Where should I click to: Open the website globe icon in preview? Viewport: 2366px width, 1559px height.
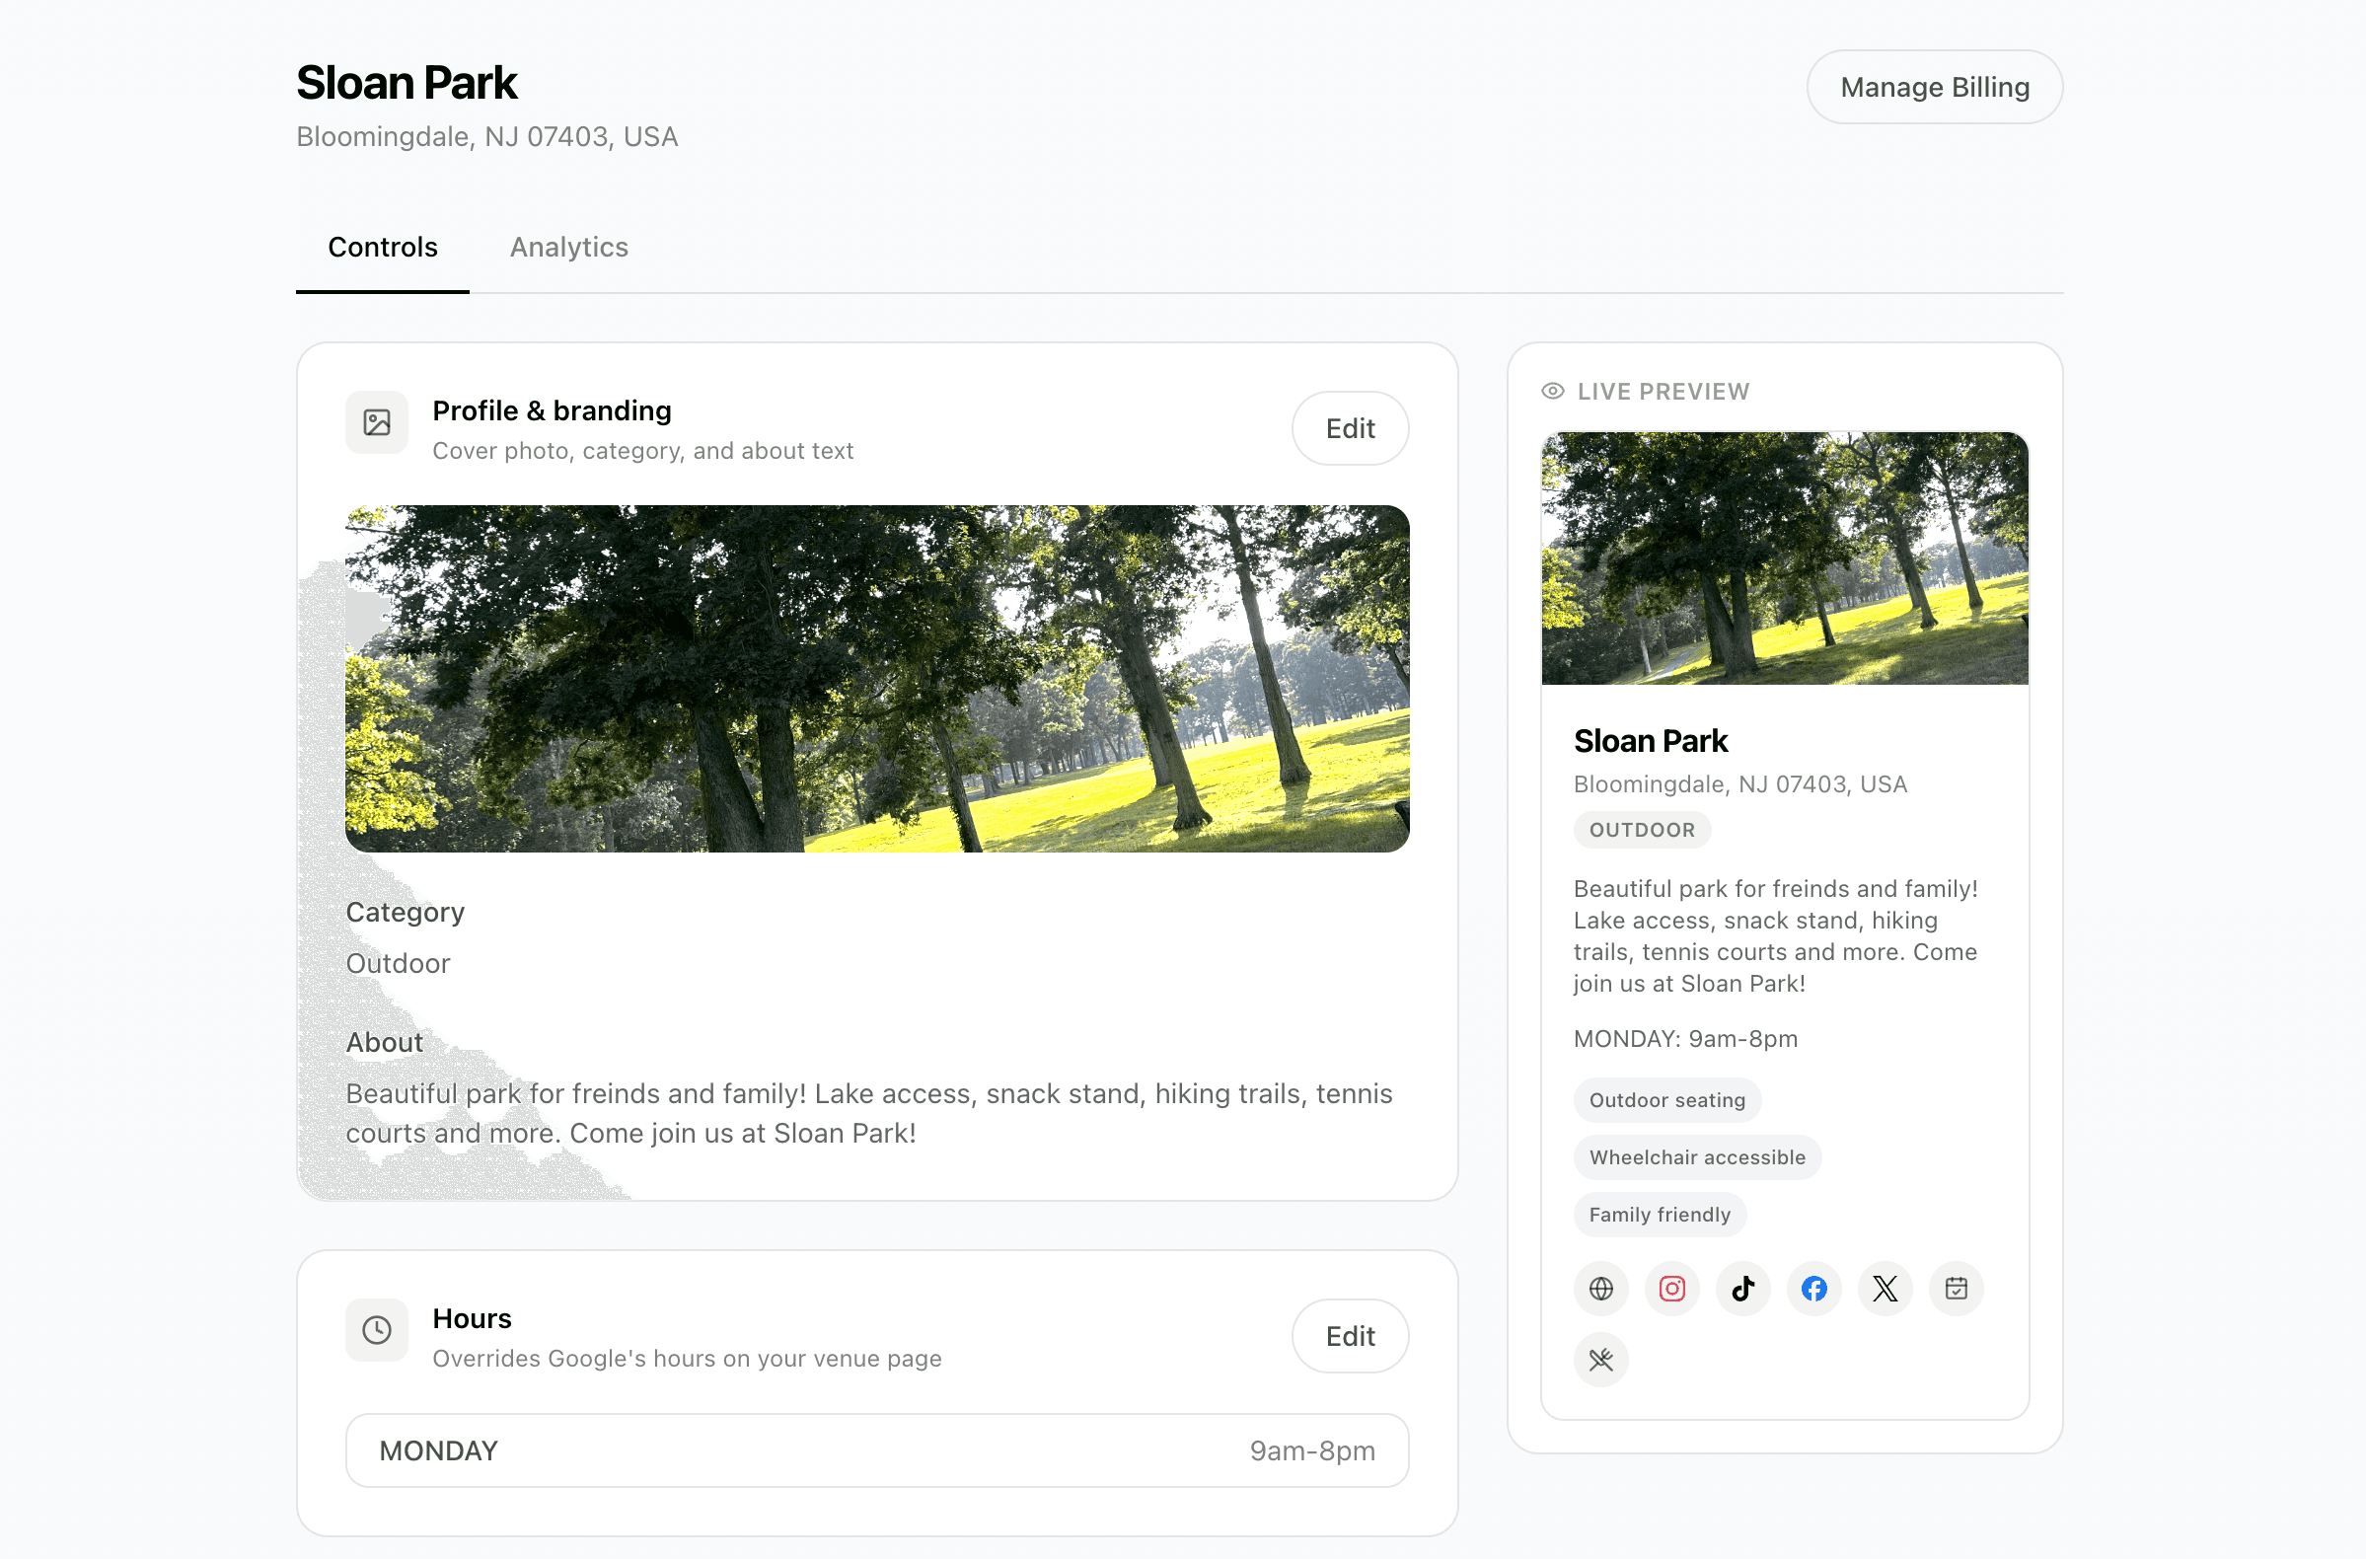tap(1600, 1289)
